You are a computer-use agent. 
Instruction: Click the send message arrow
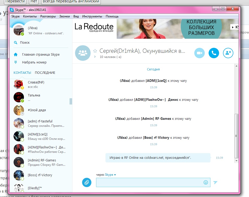[x=215, y=182]
